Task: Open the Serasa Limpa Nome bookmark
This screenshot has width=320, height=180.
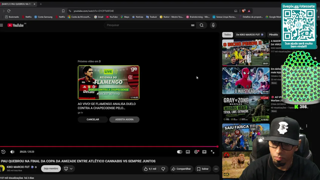Action: [x=224, y=17]
